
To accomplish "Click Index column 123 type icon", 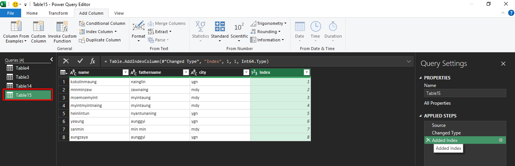I will [254, 72].
